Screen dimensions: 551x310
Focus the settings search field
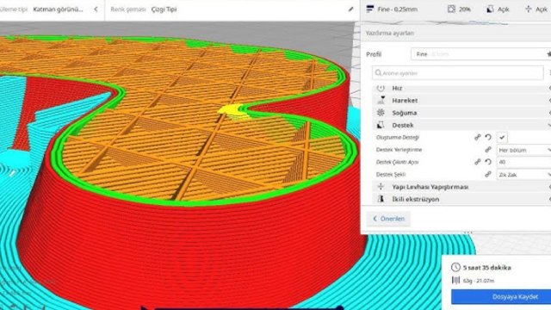coord(458,73)
